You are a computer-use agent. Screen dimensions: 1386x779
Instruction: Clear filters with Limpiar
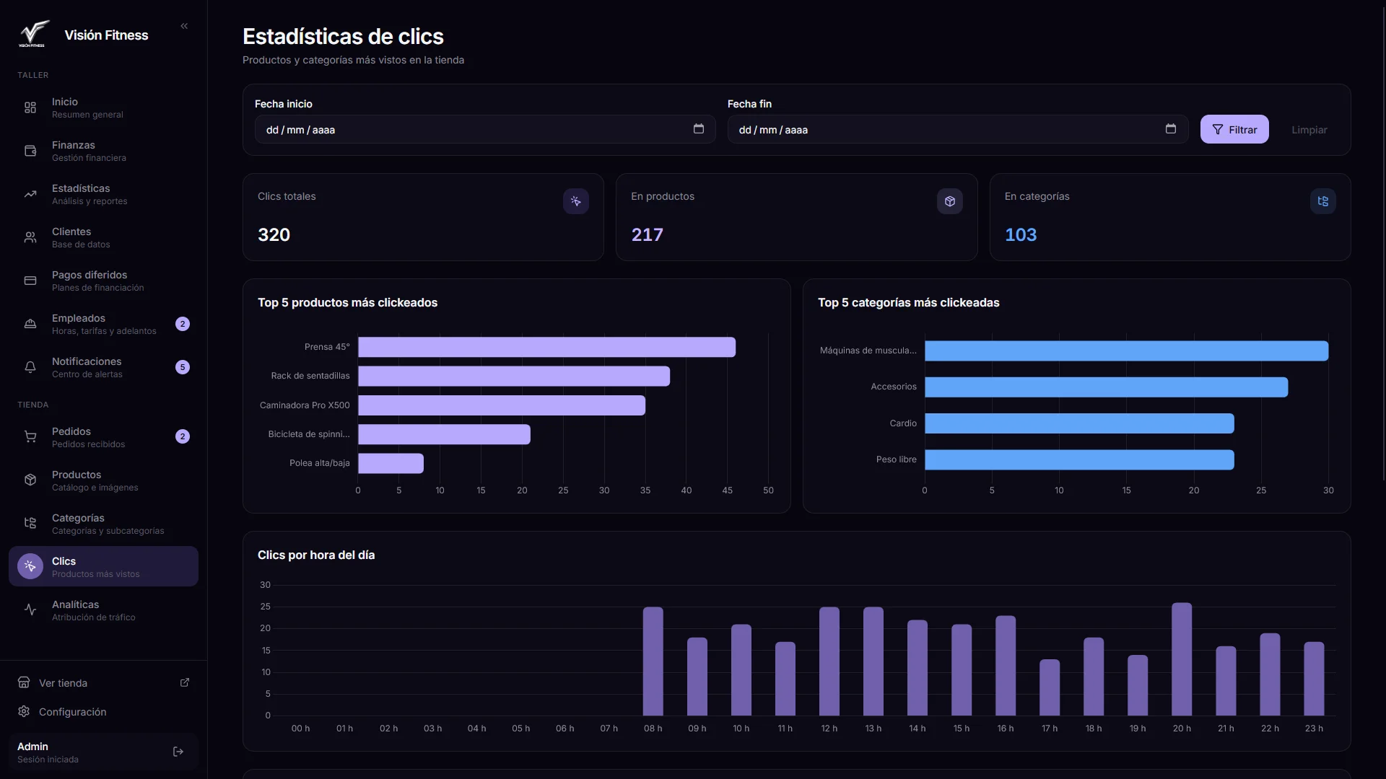pyautogui.click(x=1309, y=130)
